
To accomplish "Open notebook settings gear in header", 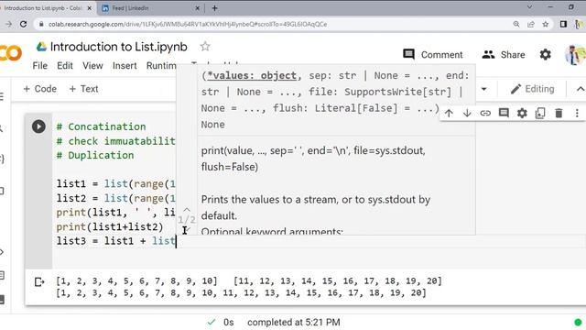I will click(546, 55).
